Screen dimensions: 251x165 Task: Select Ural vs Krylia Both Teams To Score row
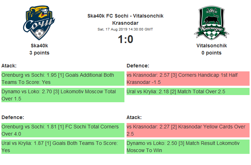tap(63, 147)
